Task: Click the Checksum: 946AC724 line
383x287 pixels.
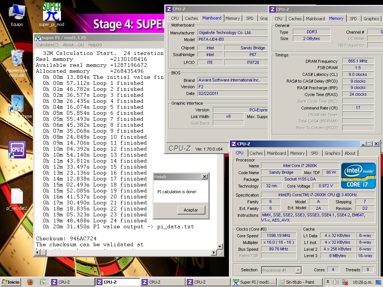Action: pyautogui.click(x=66, y=238)
